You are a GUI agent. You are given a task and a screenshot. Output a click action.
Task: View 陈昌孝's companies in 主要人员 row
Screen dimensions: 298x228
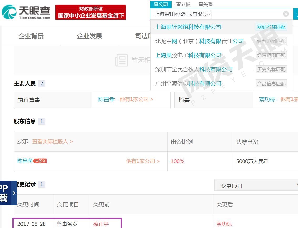point(136,99)
